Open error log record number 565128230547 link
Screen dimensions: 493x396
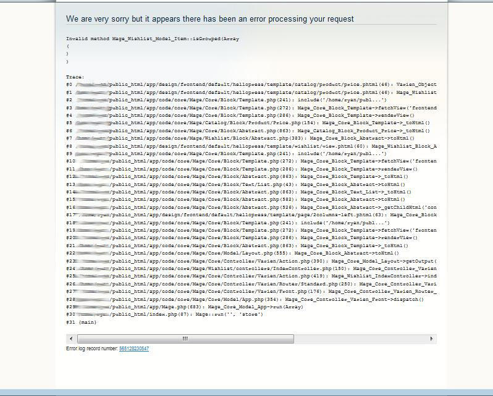coord(134,348)
